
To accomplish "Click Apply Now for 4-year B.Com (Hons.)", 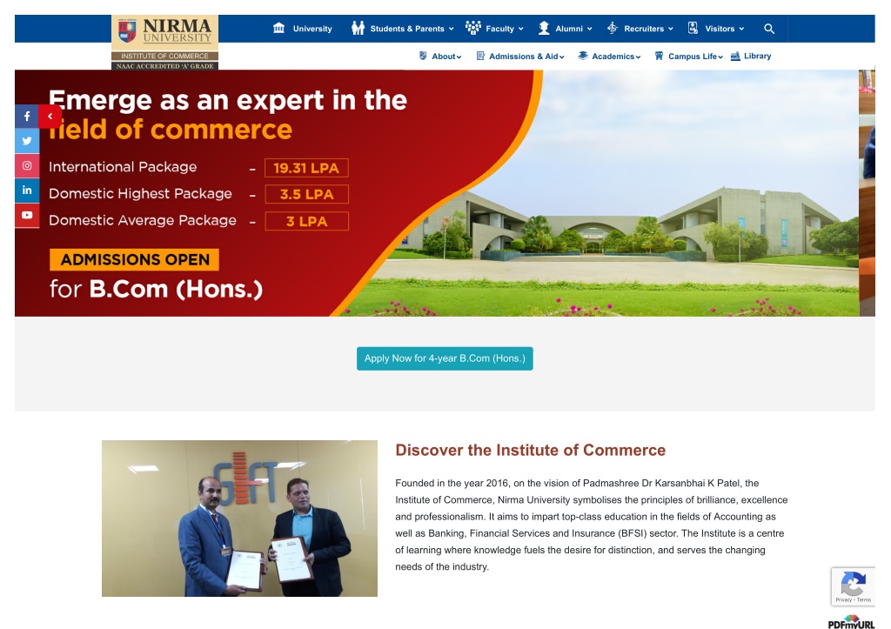I will click(x=445, y=358).
